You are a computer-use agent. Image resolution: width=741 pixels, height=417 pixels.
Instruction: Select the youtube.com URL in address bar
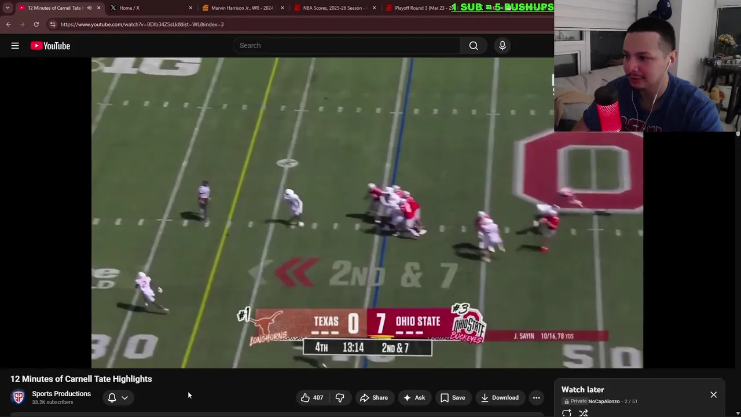tap(142, 24)
